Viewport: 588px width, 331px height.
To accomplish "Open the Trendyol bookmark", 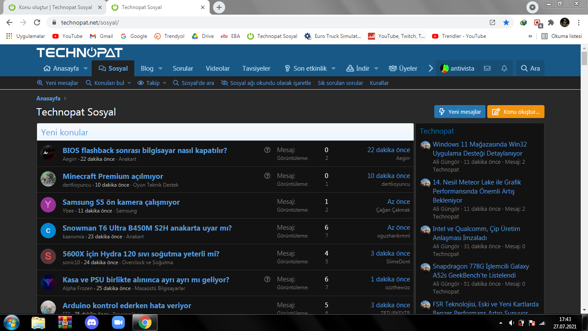I will coord(170,36).
